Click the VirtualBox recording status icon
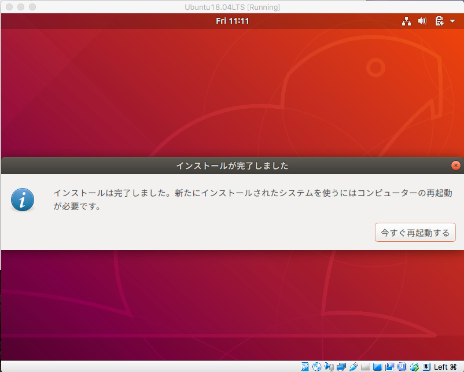464x372 pixels. tap(390, 367)
